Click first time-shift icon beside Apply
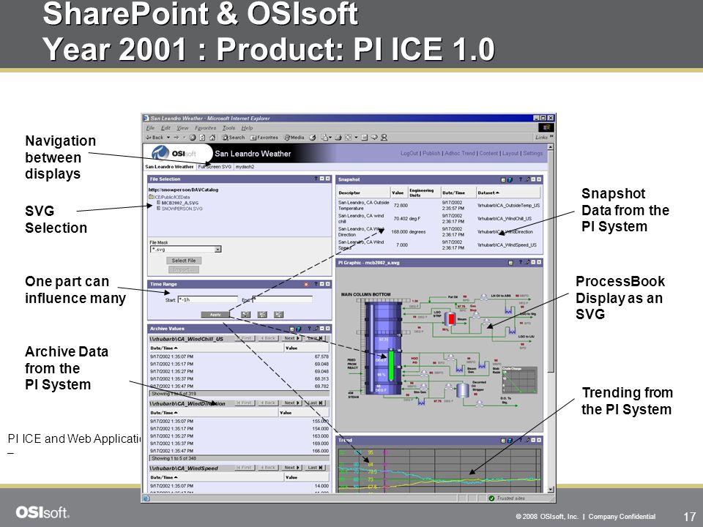703x527 pixels. (246, 315)
